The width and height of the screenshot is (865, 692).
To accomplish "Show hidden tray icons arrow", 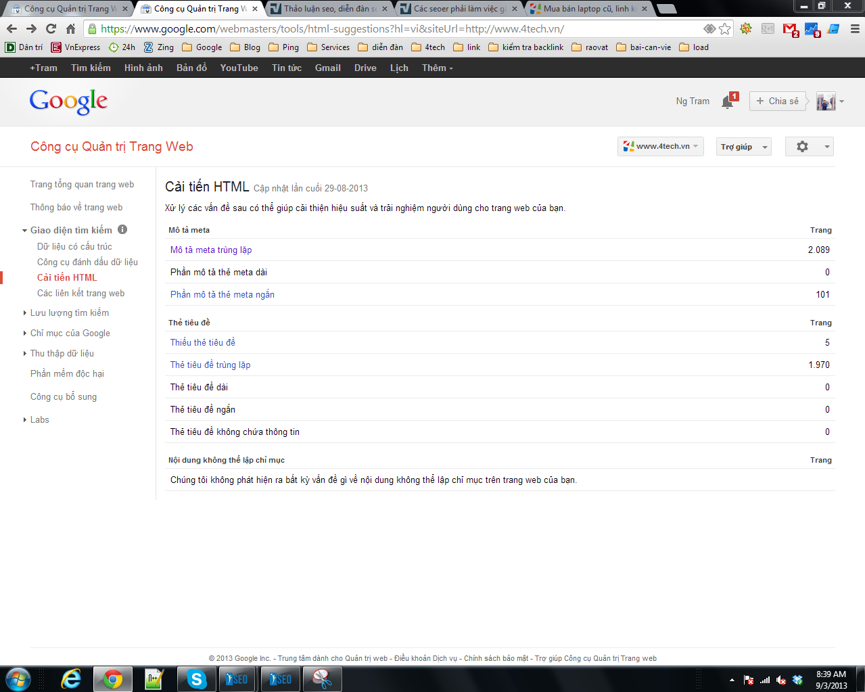I will (x=732, y=680).
